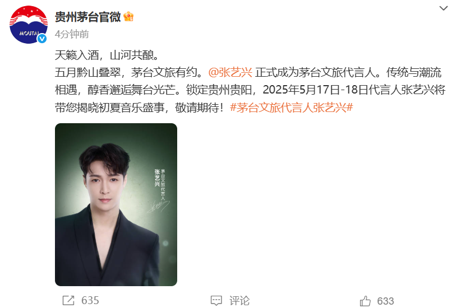Image resolution: width=457 pixels, height=308 pixels.
Task: Expand the post options chevron
Action: coord(444,8)
